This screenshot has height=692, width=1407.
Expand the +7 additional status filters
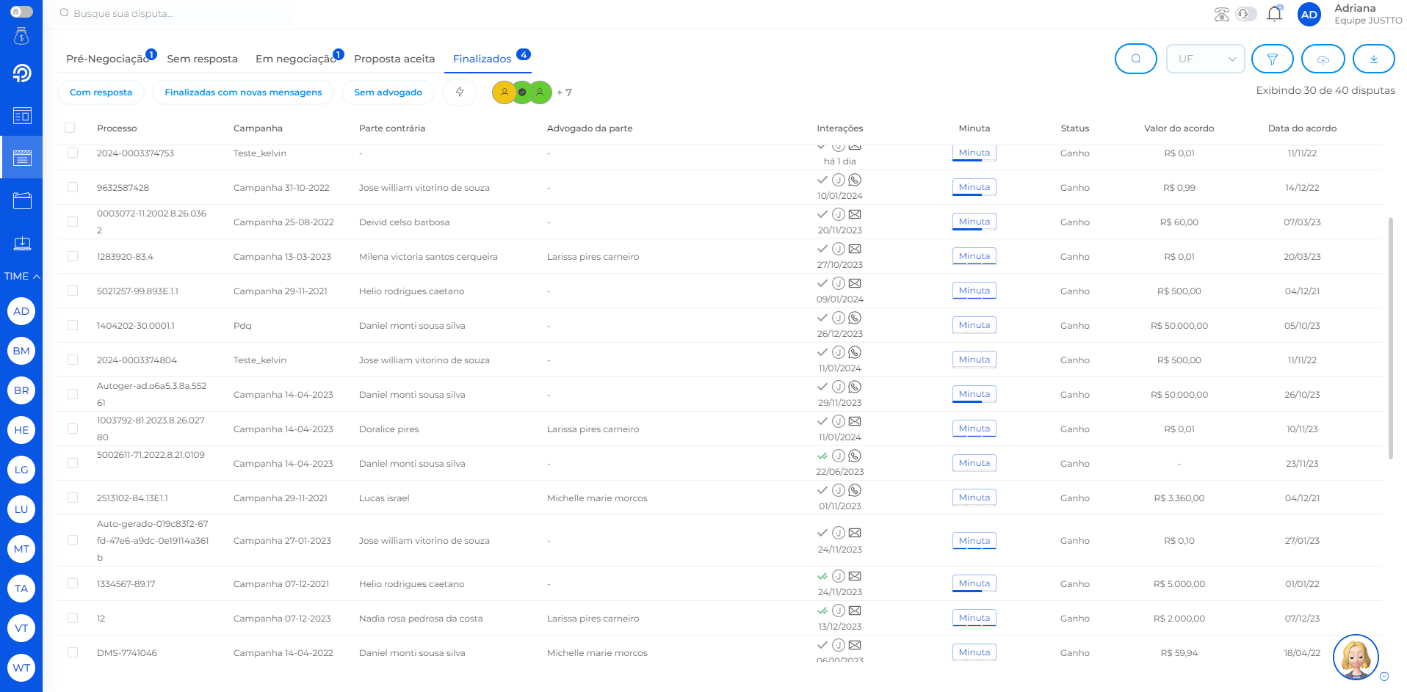[564, 92]
